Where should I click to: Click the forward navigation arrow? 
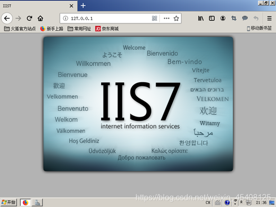(x=18, y=18)
